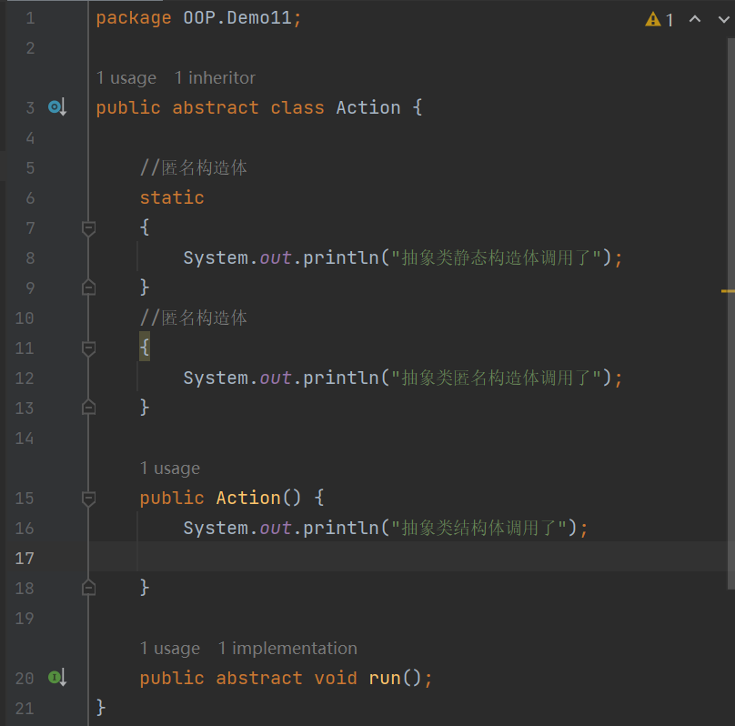The image size is (735, 726).
Task: Click 'System' on line 16
Action: [x=216, y=528]
